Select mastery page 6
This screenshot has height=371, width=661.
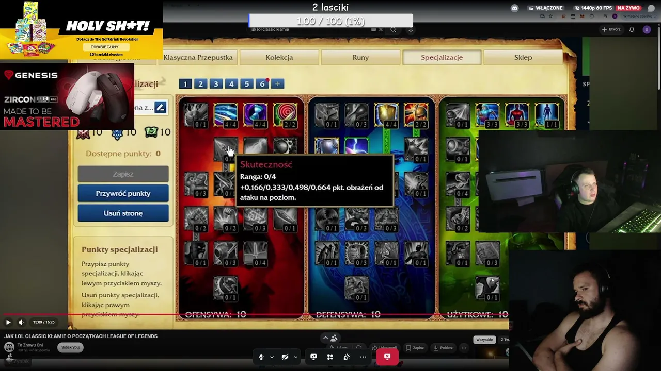click(x=262, y=84)
